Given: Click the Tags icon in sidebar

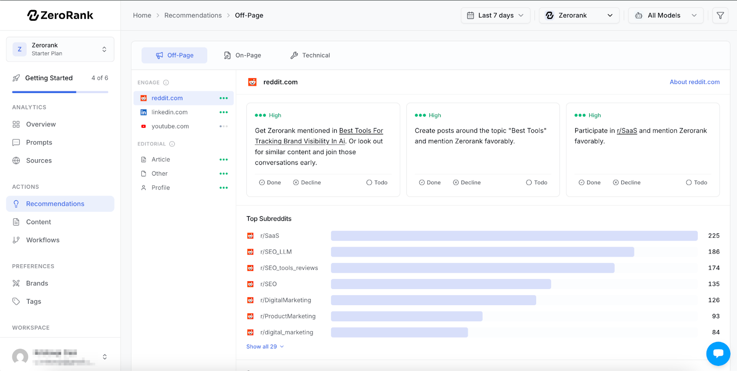Looking at the screenshot, I should tap(16, 301).
